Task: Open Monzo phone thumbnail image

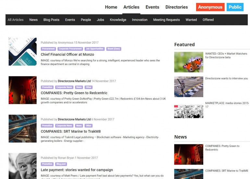Action: pyautogui.click(x=23, y=51)
